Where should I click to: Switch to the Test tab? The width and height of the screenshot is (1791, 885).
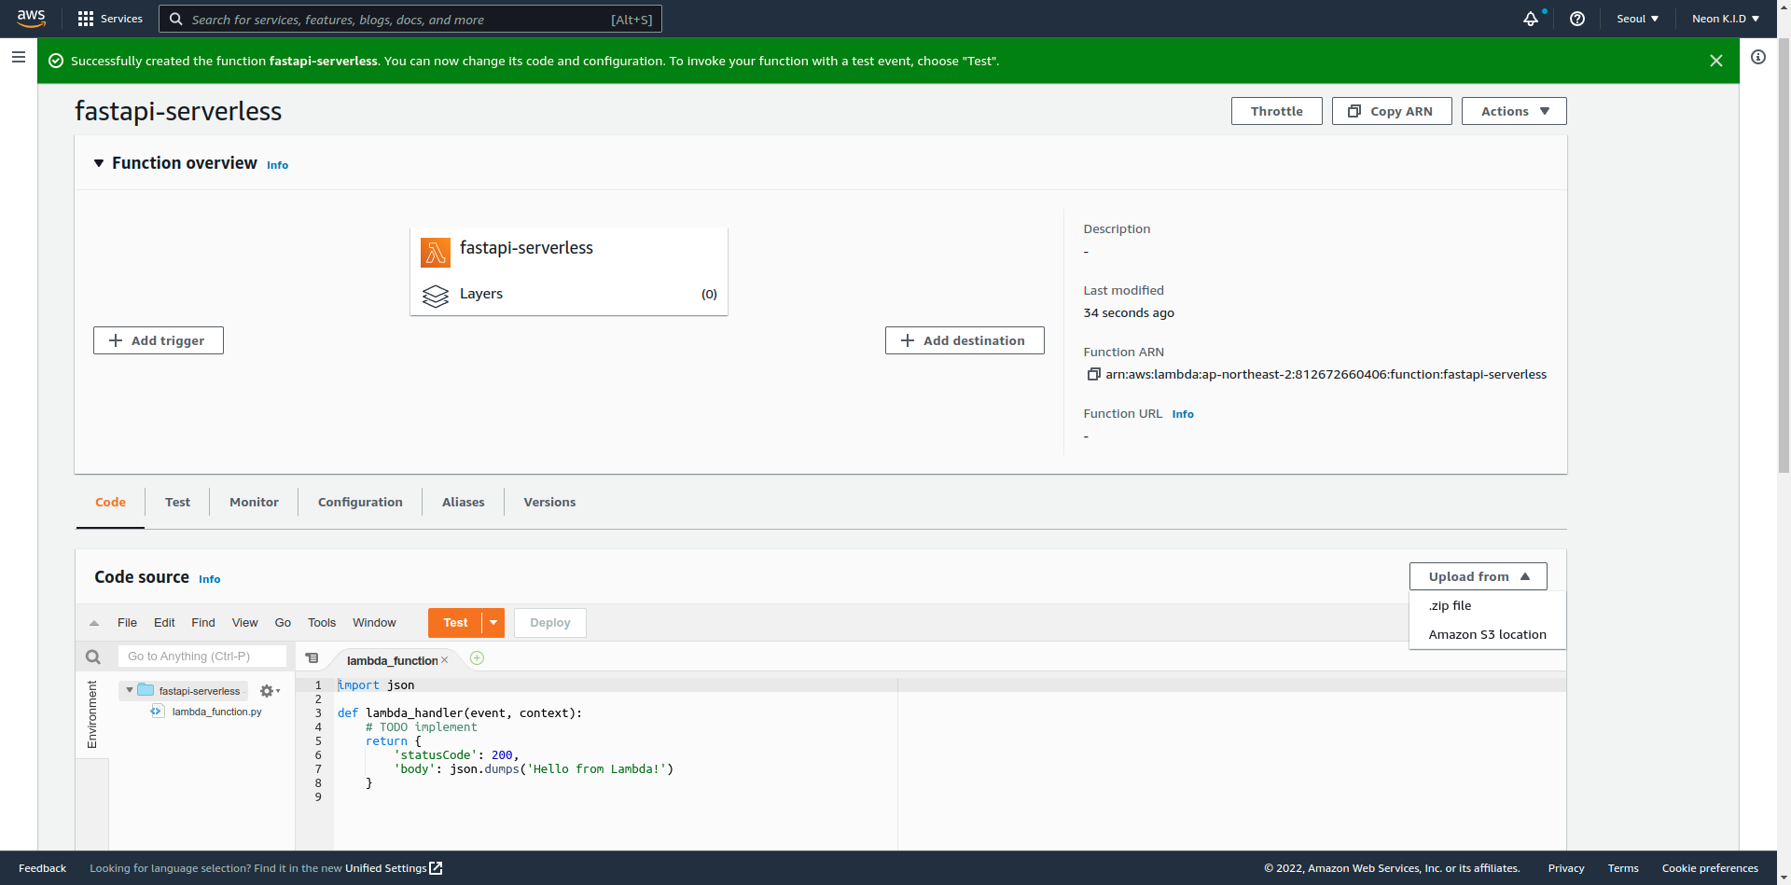click(x=177, y=502)
